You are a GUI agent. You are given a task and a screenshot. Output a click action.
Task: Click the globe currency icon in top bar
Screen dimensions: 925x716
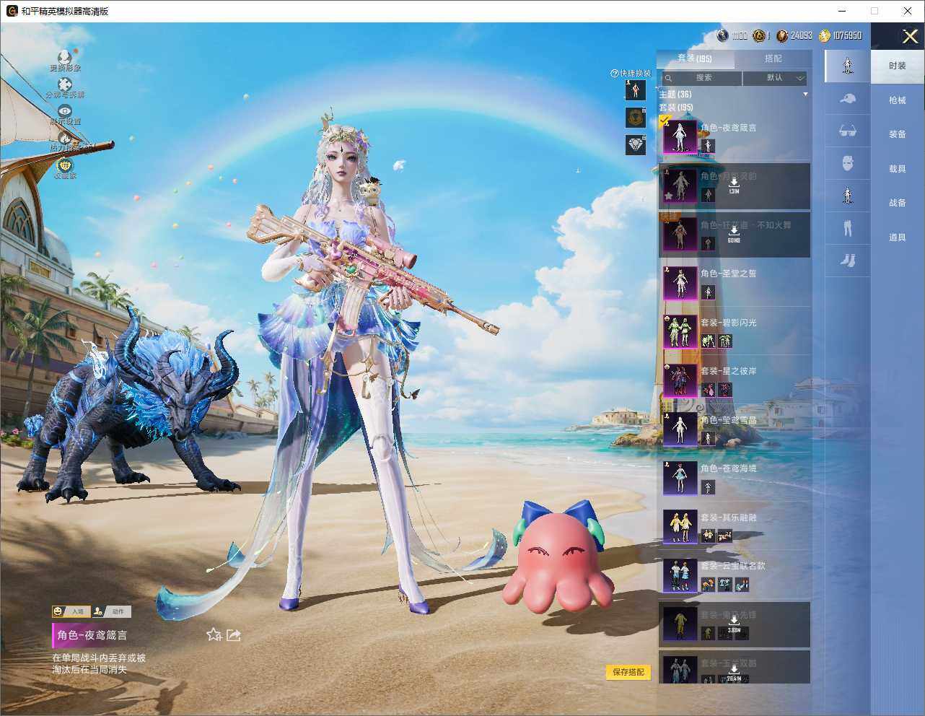pyautogui.click(x=722, y=35)
